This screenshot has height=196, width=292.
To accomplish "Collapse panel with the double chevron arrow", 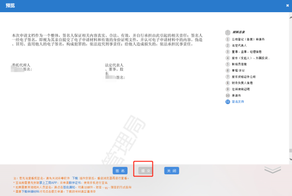I will (x=272, y=170).
